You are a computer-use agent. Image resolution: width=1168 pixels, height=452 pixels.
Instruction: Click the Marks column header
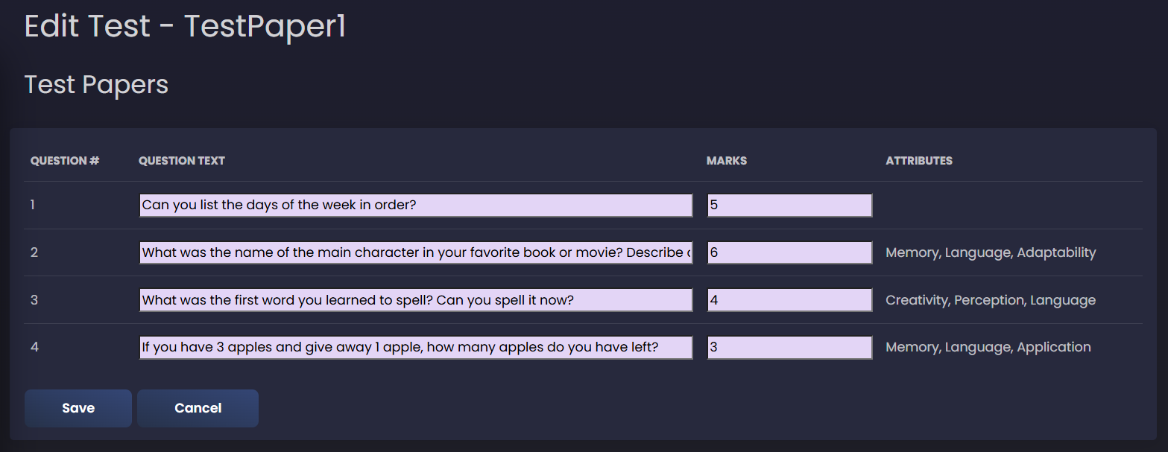pyautogui.click(x=727, y=161)
